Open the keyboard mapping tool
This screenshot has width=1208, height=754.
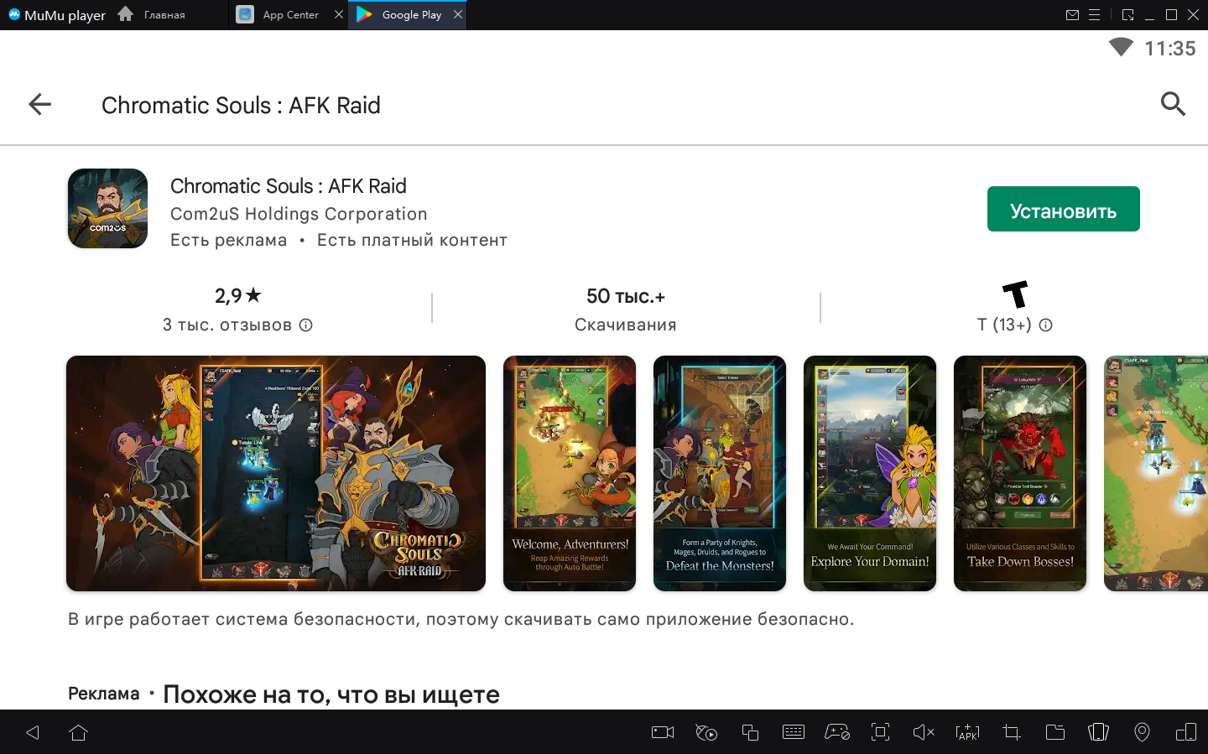tap(793, 732)
